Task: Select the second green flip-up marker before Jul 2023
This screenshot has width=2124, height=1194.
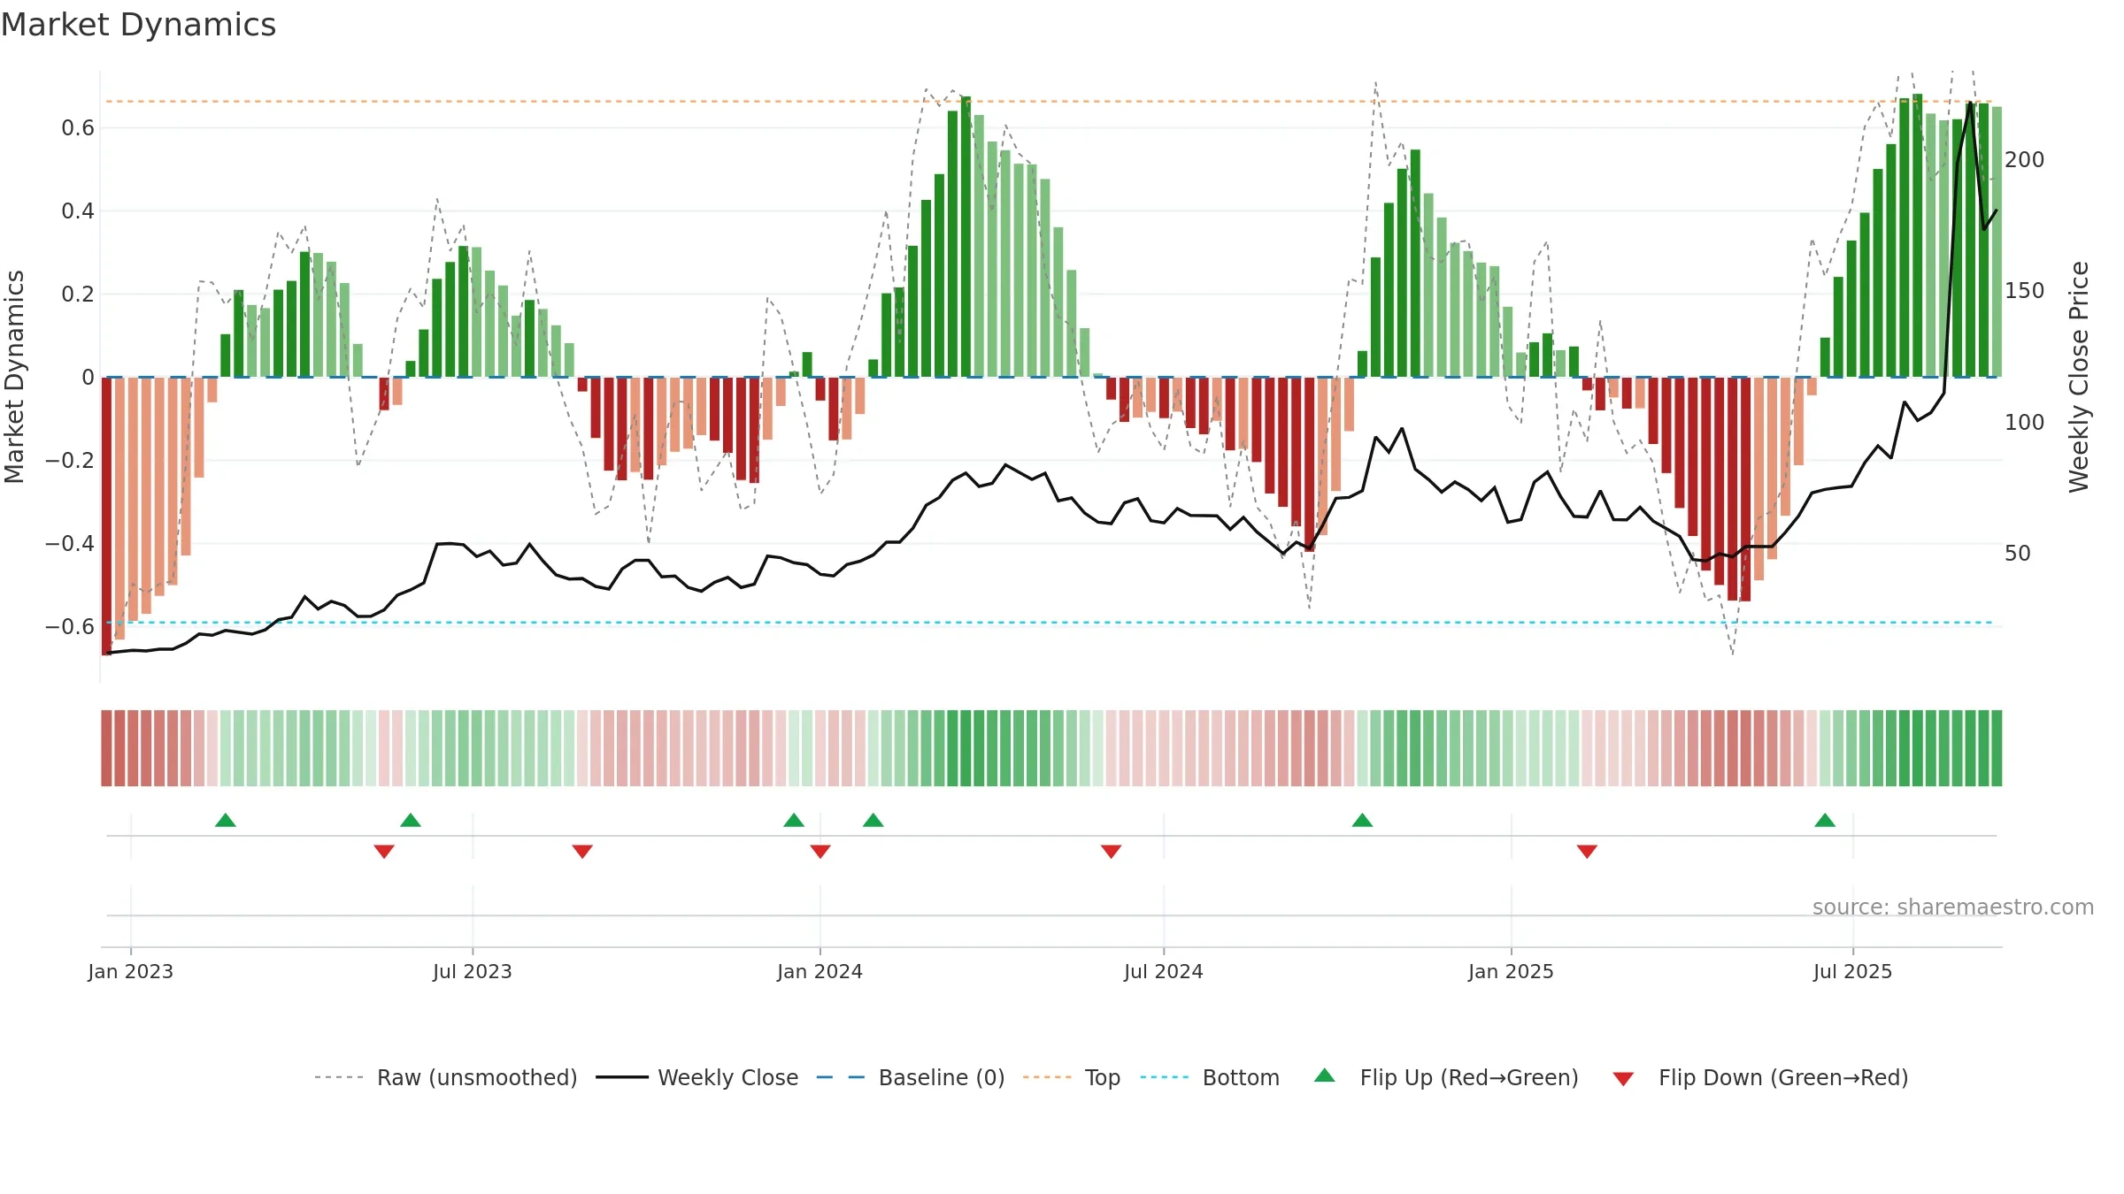Action: 411,820
